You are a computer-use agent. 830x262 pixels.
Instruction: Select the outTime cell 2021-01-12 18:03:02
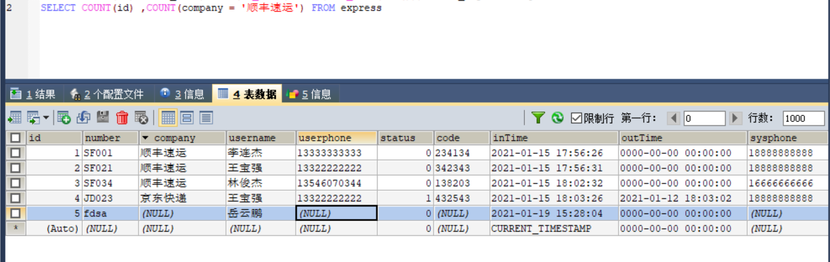[x=683, y=198]
